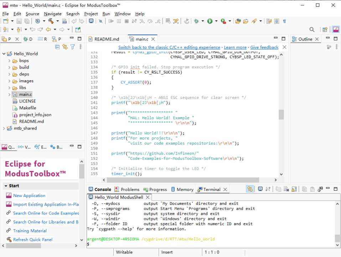Click the New wizard toolbar icon
Viewport: 341px width, 257px height.
(6, 21)
